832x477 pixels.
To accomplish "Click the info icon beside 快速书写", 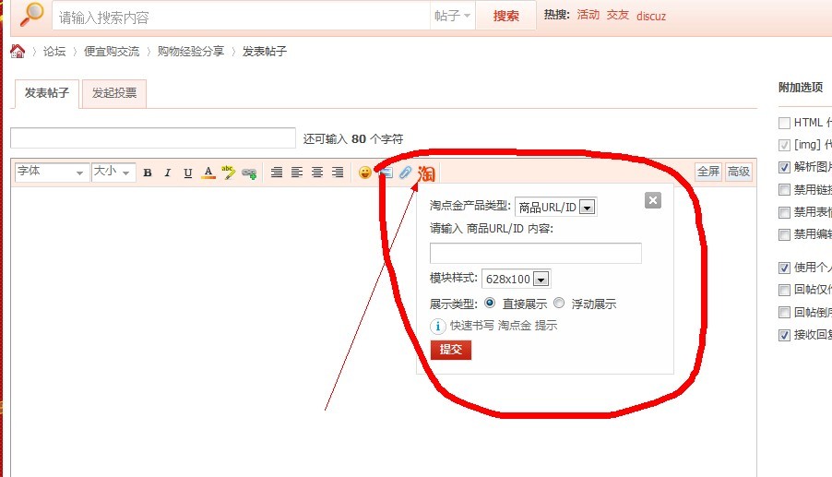I will click(x=438, y=326).
